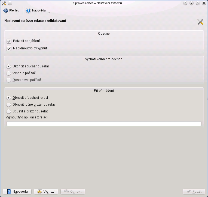
Task: Maximize the window with the up-chevron button
Action: coord(198,3)
